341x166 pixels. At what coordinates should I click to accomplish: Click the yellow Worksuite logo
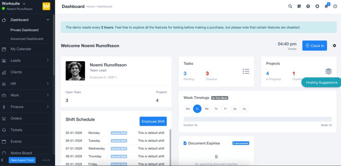coord(46,6)
